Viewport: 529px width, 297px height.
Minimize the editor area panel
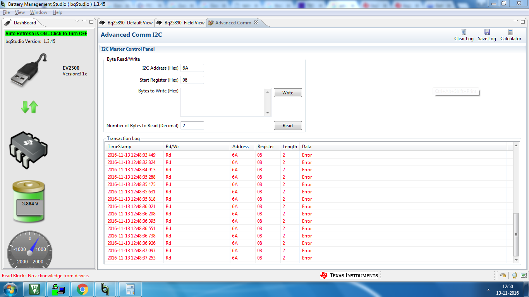click(516, 21)
